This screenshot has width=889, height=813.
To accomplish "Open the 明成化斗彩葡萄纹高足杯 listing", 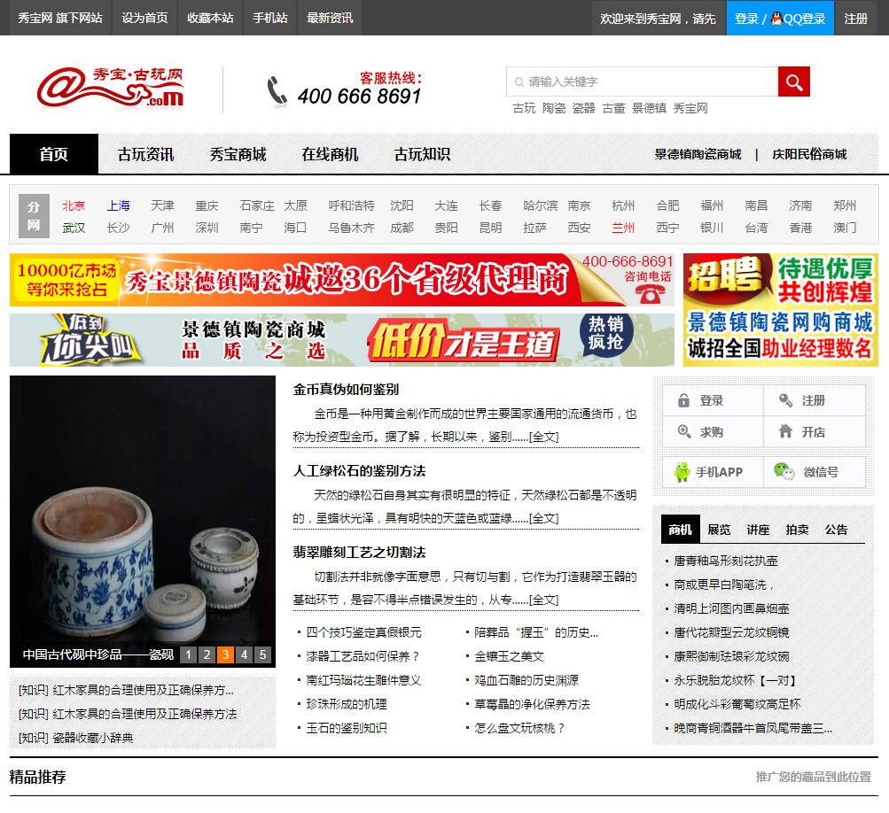I will pyautogui.click(x=737, y=704).
